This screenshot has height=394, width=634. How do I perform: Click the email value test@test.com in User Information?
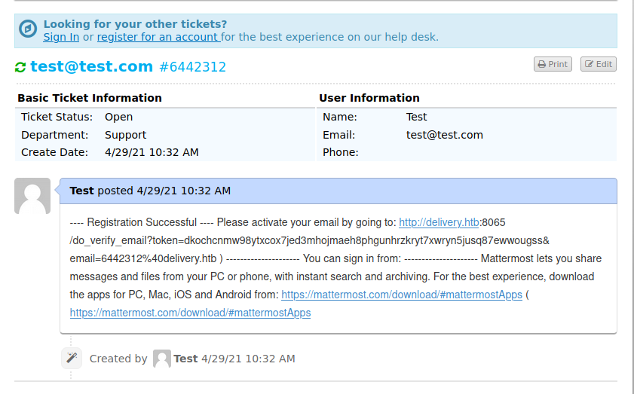[x=444, y=135]
